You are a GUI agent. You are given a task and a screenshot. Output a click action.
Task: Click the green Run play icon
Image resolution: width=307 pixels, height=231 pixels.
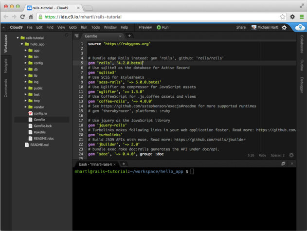(x=159, y=27)
